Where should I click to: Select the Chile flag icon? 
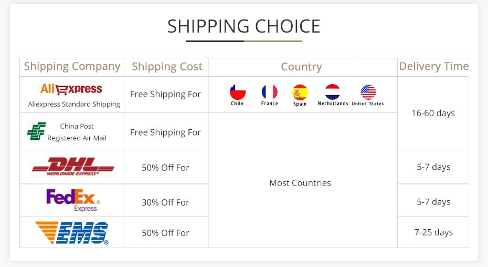237,93
